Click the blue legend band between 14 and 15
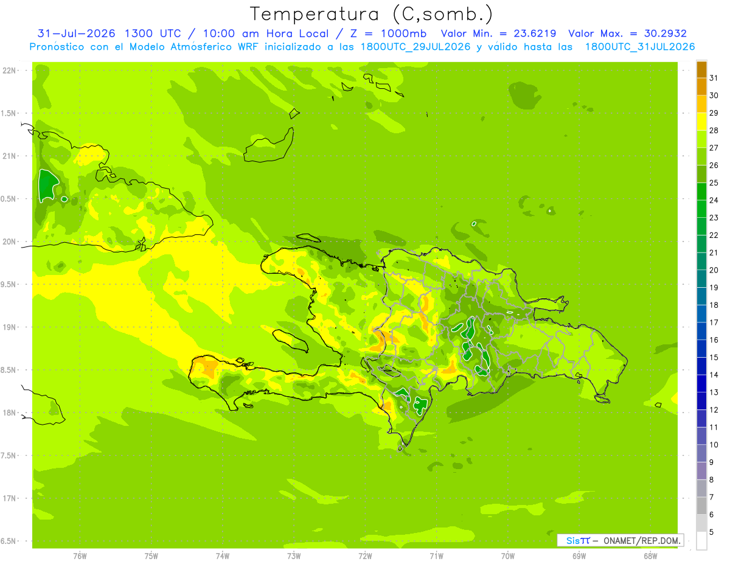This screenshot has width=730, height=564. point(701,366)
